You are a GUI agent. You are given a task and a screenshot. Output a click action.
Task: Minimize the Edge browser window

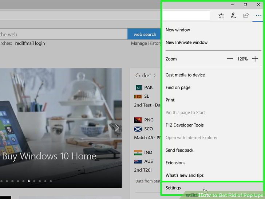tap(232, 5)
